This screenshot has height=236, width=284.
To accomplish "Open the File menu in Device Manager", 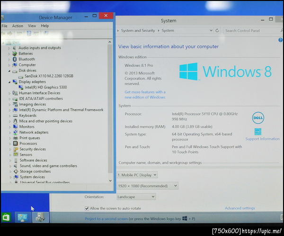I will tap(5, 26).
